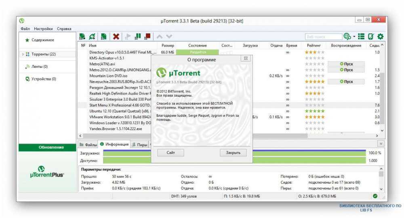Open the Настройки menu
Viewport: 404px width, 218px height.
pos(43,29)
